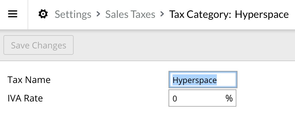This screenshot has height=117, width=295.
Task: Focus the Tax Name input field
Action: coord(203,80)
